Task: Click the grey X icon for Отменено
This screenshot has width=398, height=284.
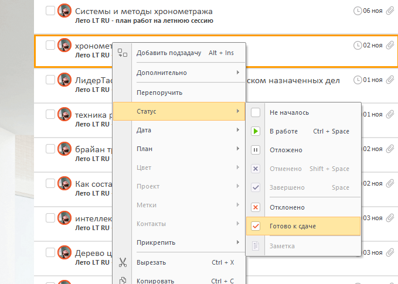Action: click(x=256, y=169)
